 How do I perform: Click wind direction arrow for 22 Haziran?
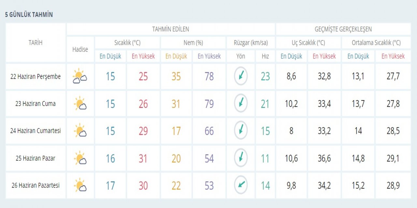tap(241, 76)
